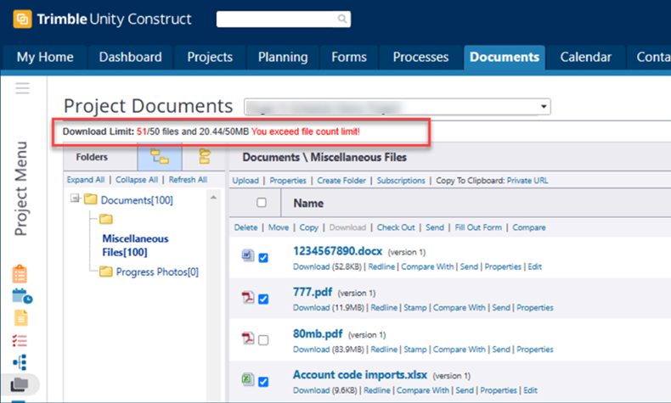The width and height of the screenshot is (671, 403).
Task: Select the dark folders icon in sidebar
Action: click(20, 384)
